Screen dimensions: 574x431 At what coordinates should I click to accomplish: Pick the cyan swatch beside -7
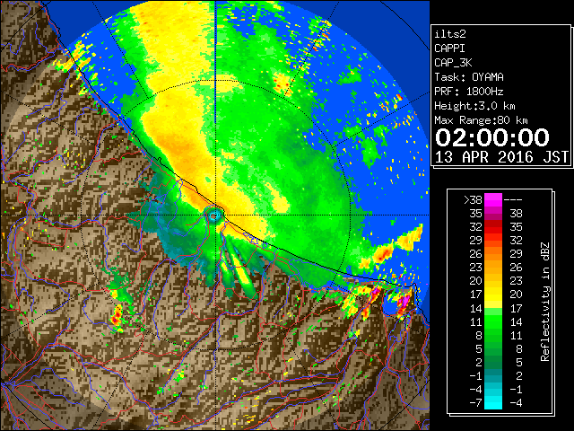coord(493,403)
